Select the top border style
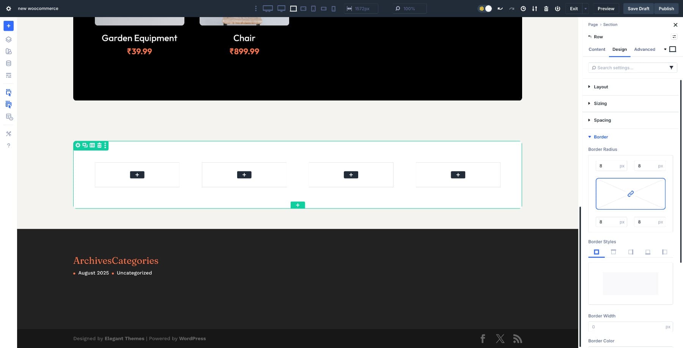683x348 pixels. coord(613,252)
